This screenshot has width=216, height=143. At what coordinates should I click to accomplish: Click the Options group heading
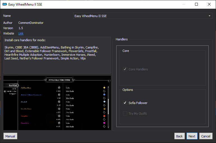[x=128, y=90]
